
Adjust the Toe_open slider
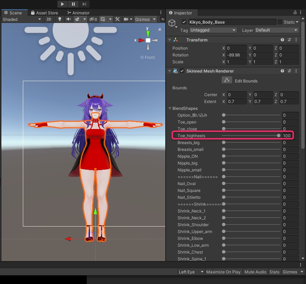[251, 122]
